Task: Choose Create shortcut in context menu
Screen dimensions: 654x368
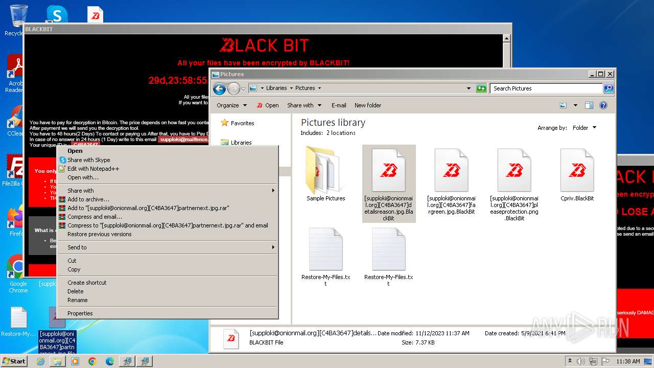Action: pyautogui.click(x=87, y=283)
